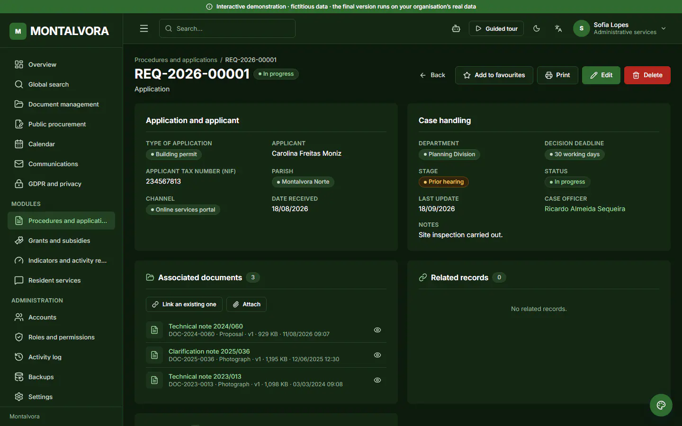Toggle the sidebar hamburger menu
Screen dimensions: 682x426
pyautogui.click(x=144, y=28)
